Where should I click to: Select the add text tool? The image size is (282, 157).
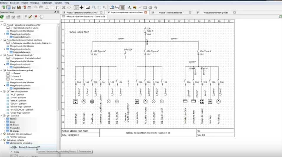(x=129, y=7)
